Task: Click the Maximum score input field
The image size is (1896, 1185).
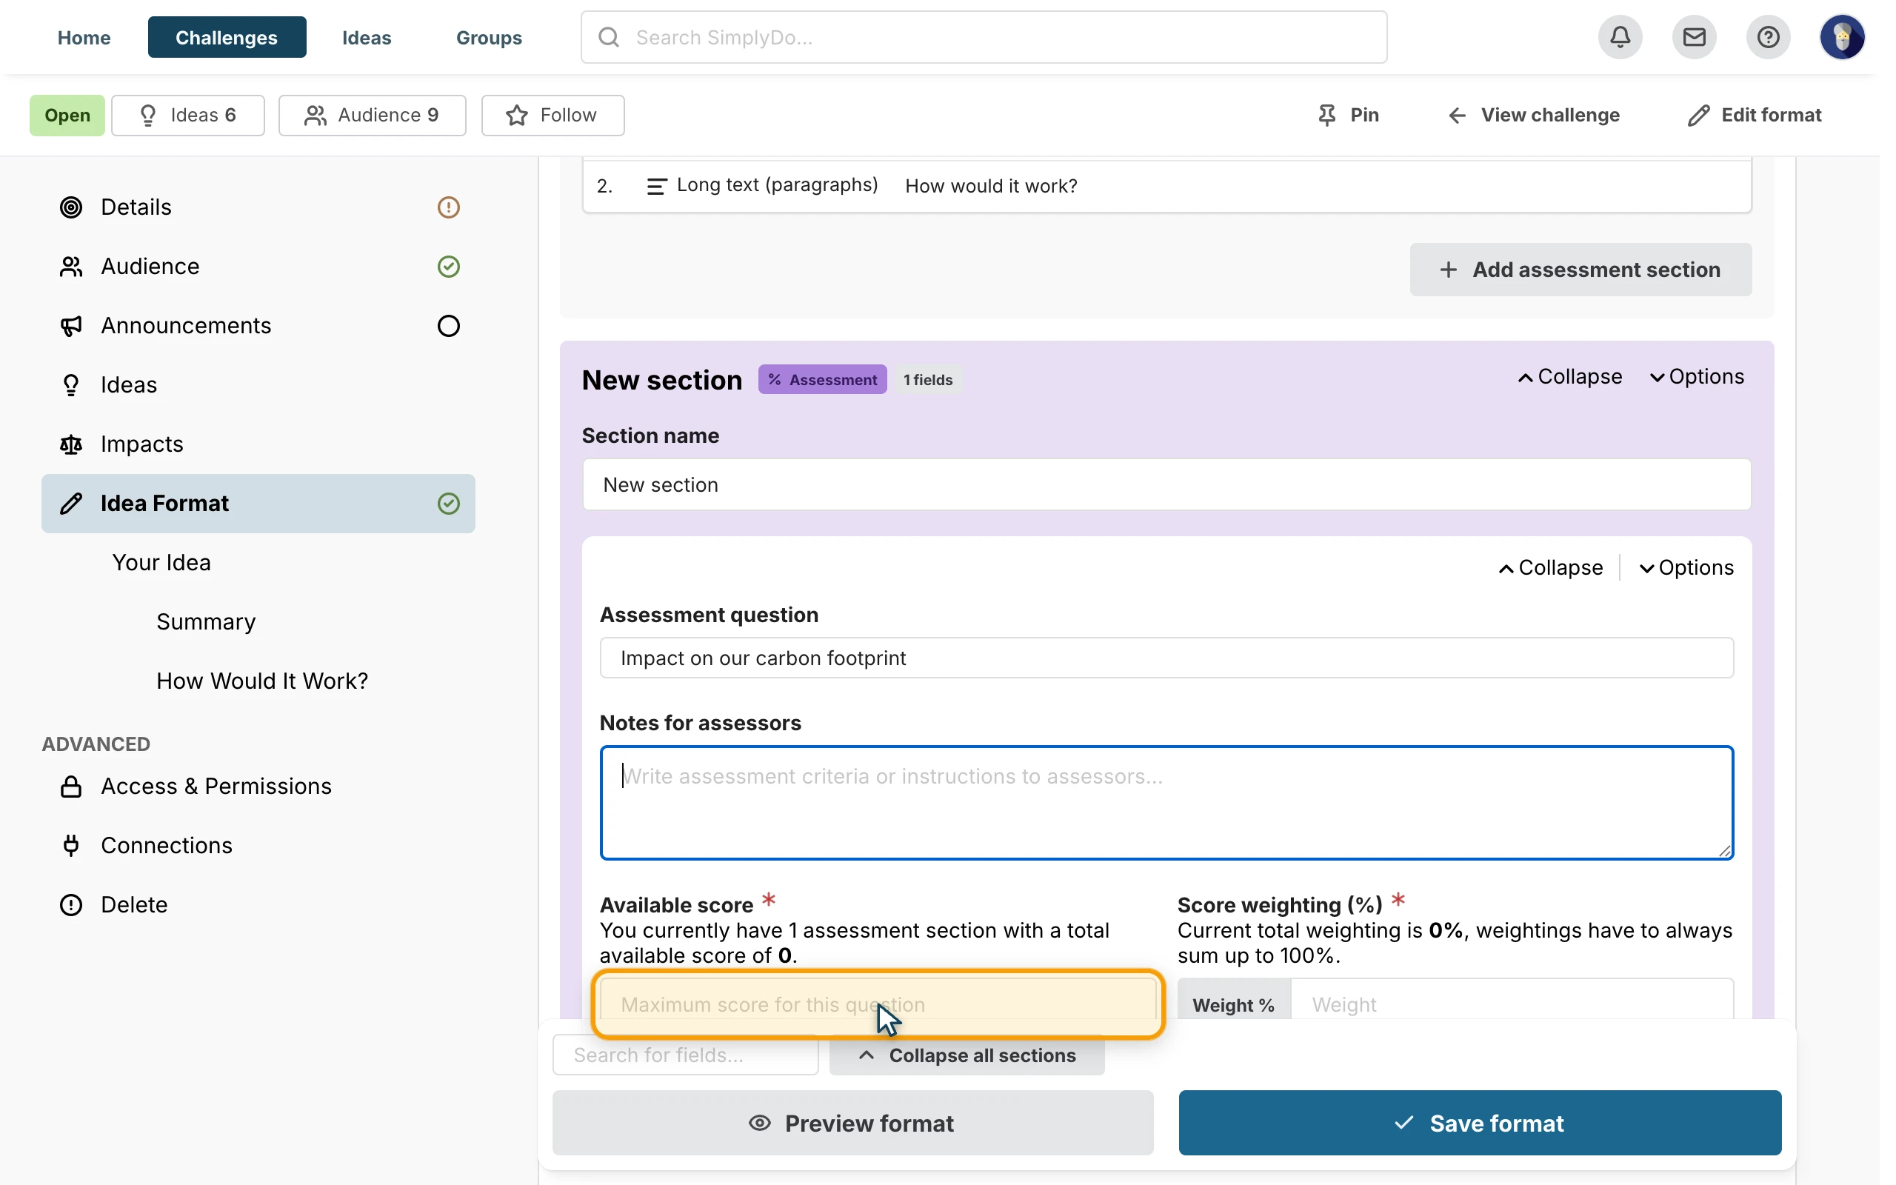Action: tap(878, 1004)
